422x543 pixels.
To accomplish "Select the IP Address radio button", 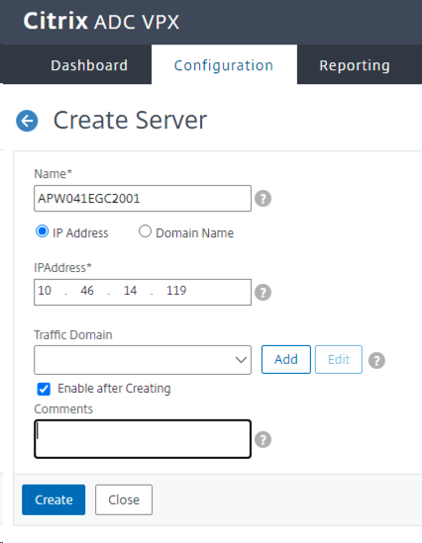I will 42,231.
